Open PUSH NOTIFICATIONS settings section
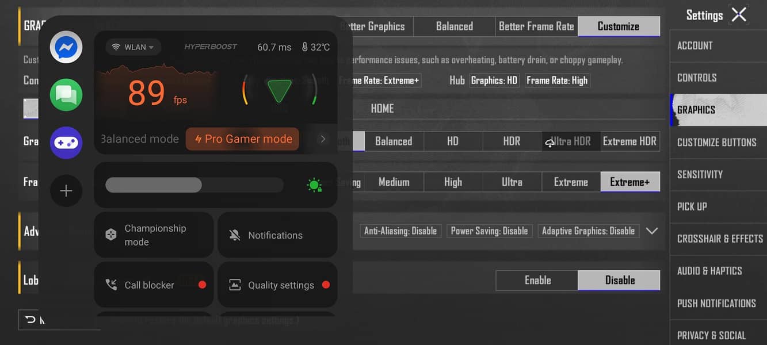The height and width of the screenshot is (345, 767). click(719, 304)
